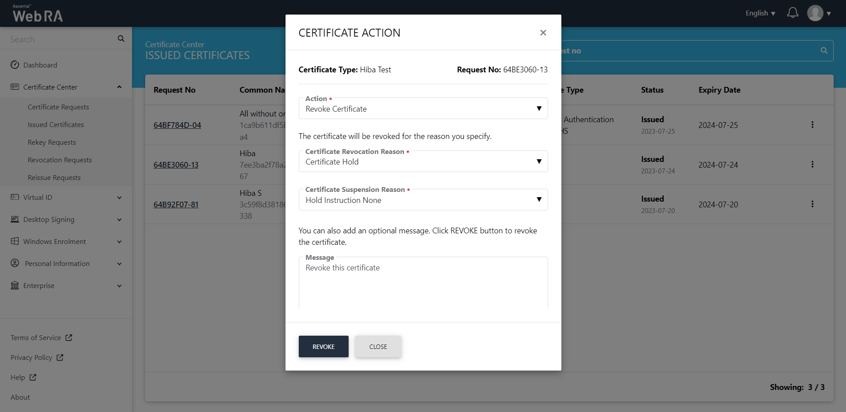Open actions menu for request 64B92F07-81
Image resolution: width=846 pixels, height=412 pixels.
(812, 204)
